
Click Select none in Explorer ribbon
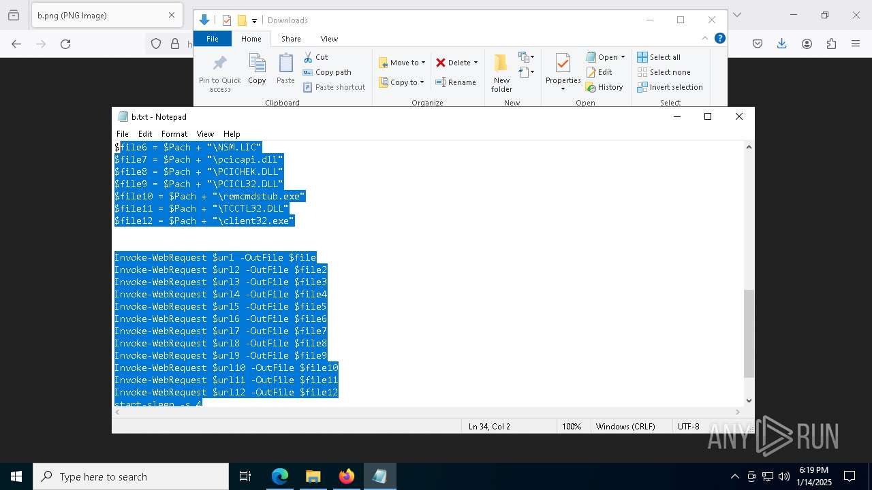664,72
